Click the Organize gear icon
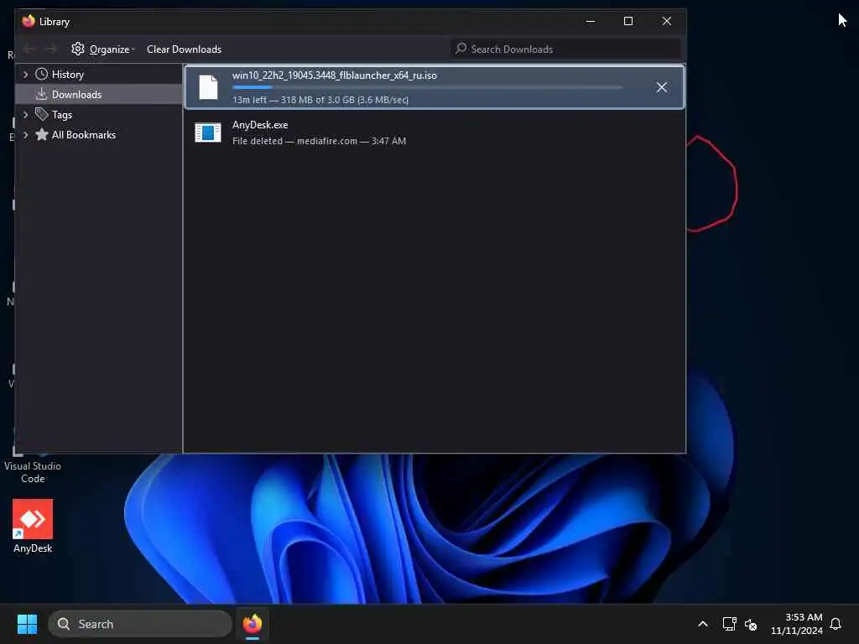 point(78,49)
